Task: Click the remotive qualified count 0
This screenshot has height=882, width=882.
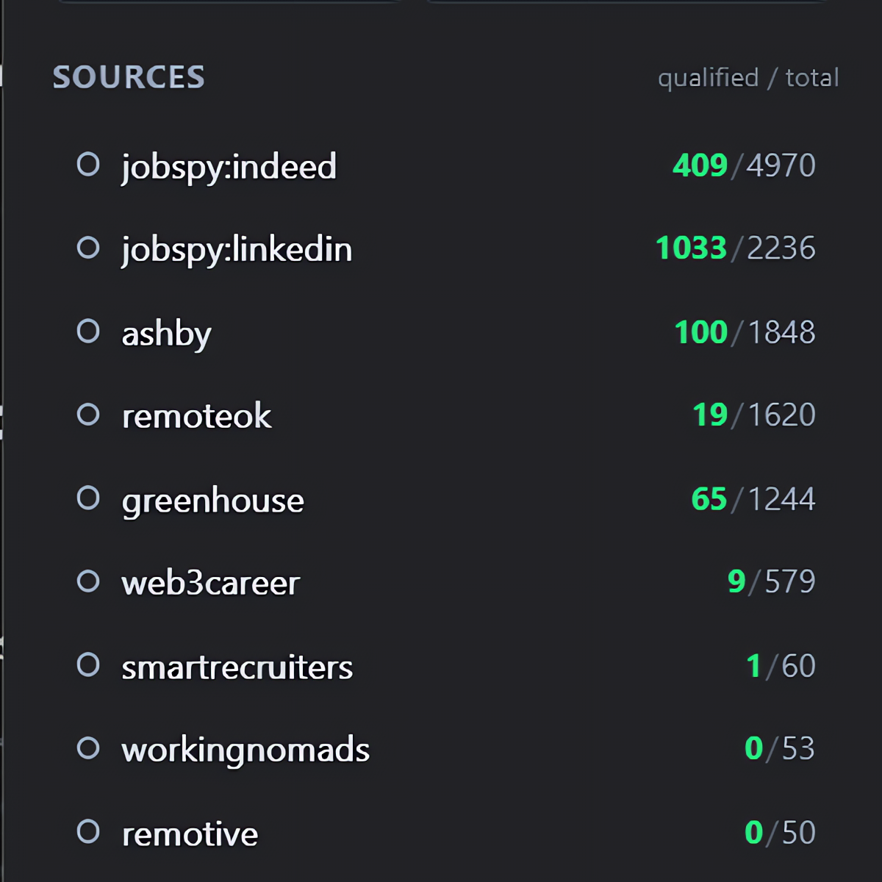Action: click(x=753, y=833)
